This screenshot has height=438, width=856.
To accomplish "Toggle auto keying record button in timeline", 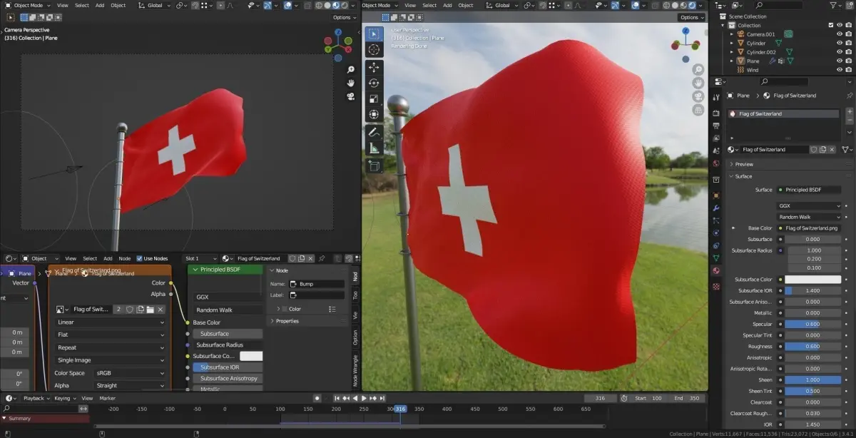I will 317,398.
